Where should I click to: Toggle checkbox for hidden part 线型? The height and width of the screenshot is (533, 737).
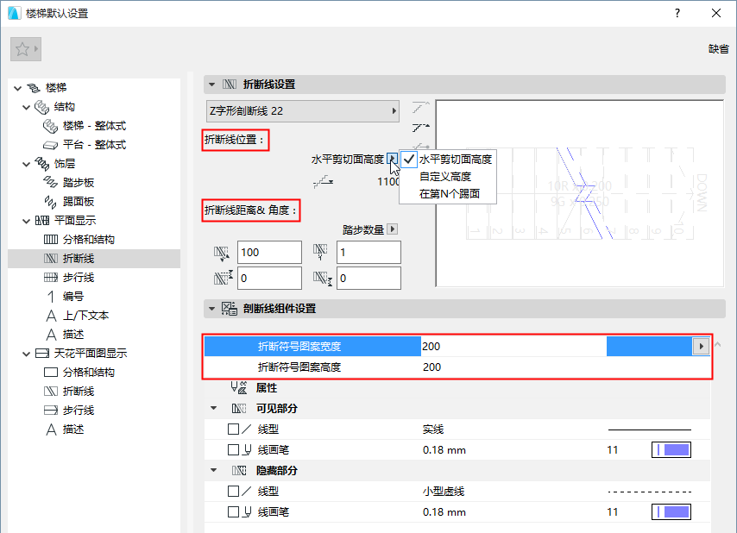(233, 492)
